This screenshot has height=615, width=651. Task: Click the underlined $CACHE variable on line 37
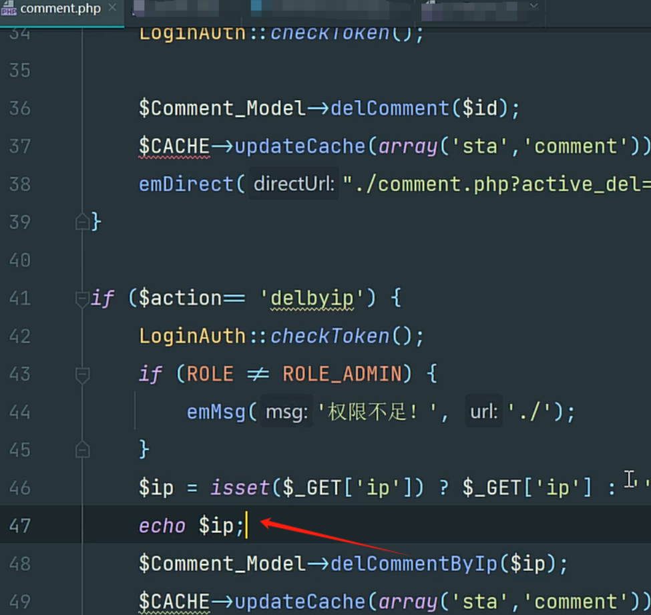[174, 146]
